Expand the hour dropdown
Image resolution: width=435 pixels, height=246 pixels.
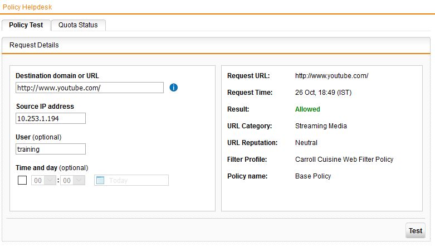(43, 180)
